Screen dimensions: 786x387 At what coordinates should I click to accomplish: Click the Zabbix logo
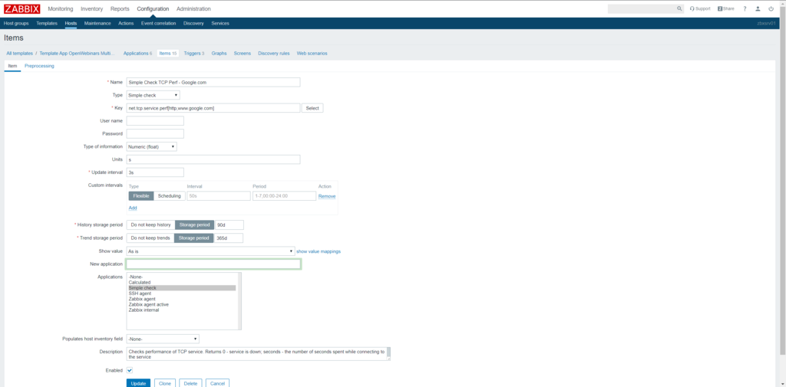pyautogui.click(x=22, y=8)
